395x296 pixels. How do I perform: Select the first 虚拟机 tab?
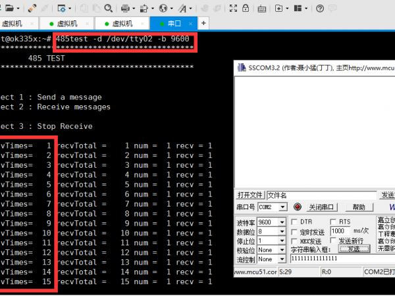pyautogui.click(x=12, y=23)
